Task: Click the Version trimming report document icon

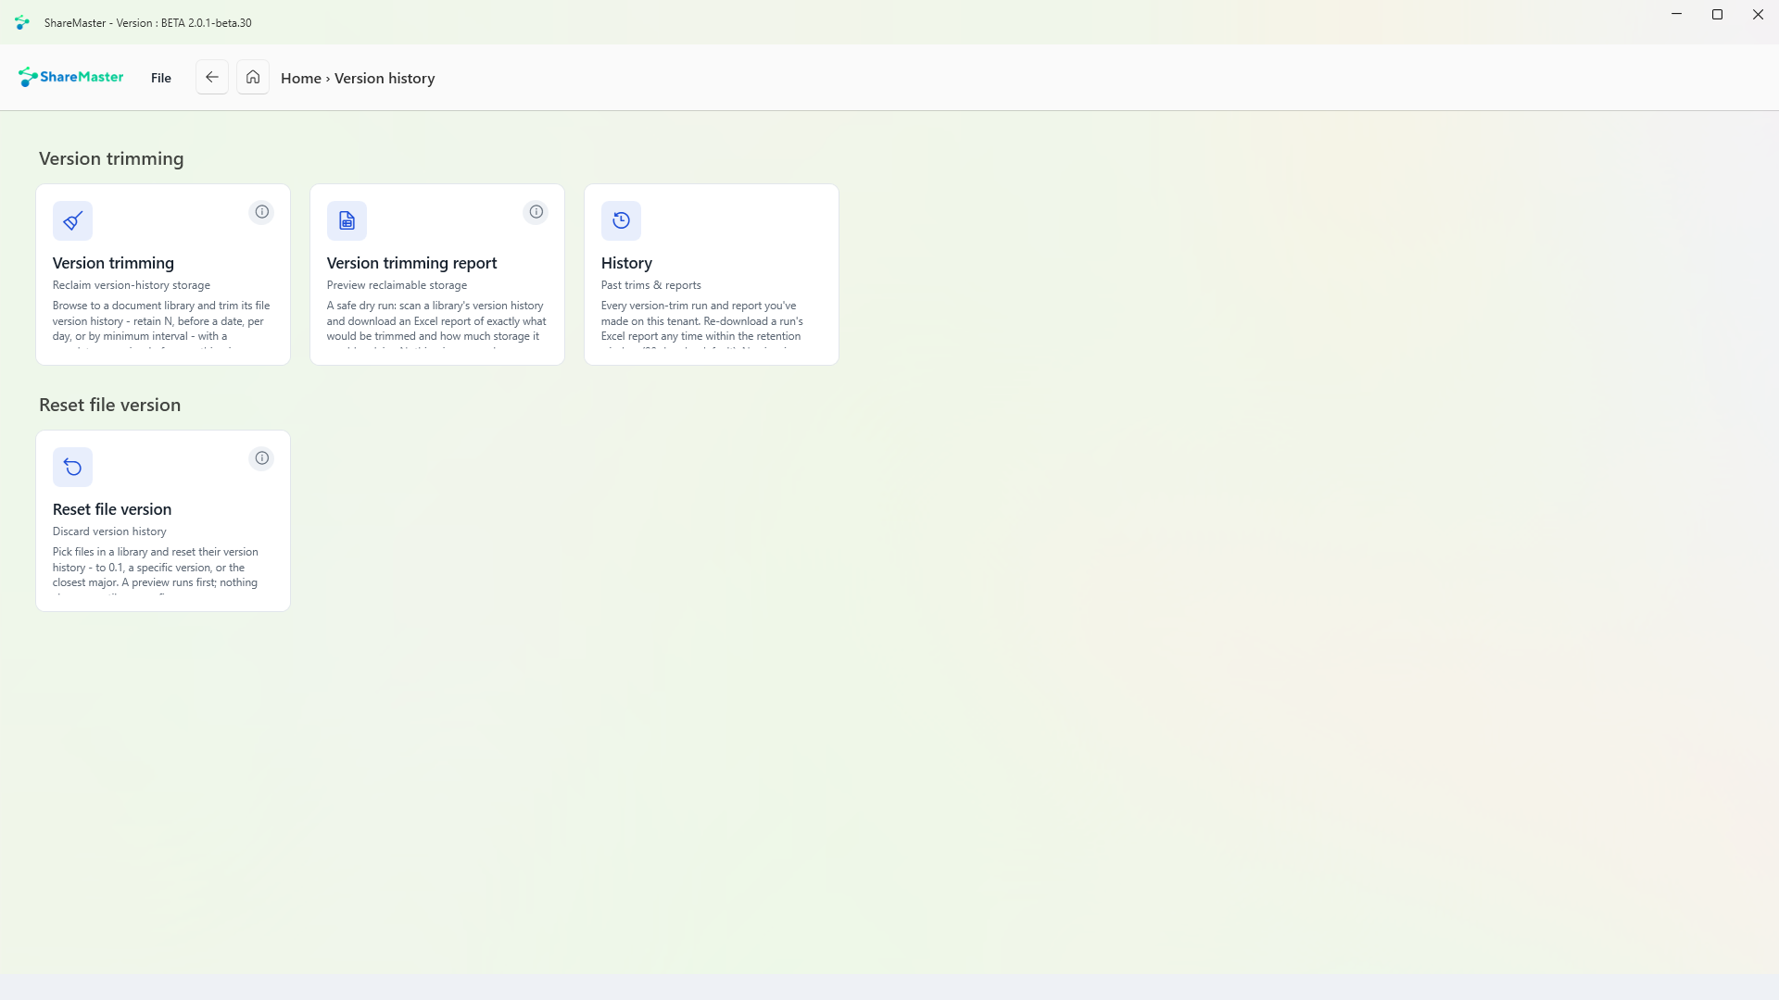Action: (x=347, y=220)
